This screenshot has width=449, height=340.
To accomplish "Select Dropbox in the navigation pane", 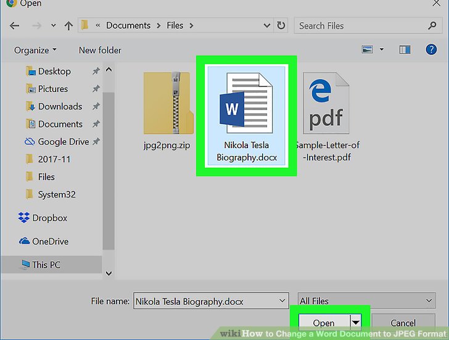I will coord(49,218).
